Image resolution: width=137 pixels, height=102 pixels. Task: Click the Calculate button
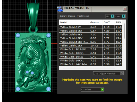click(92, 90)
